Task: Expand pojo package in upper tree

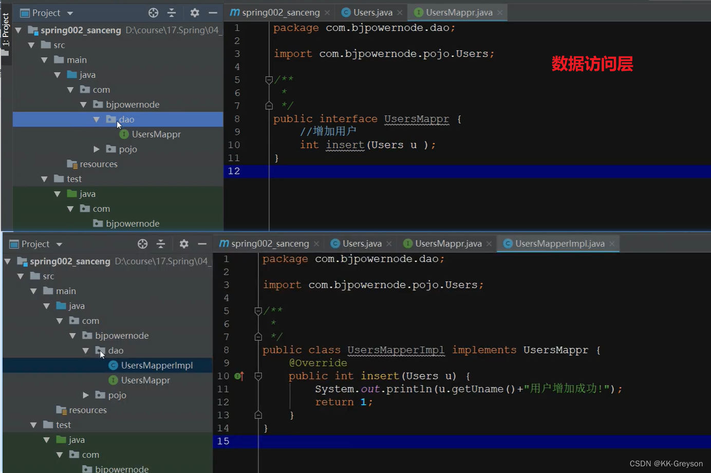Action: point(96,149)
